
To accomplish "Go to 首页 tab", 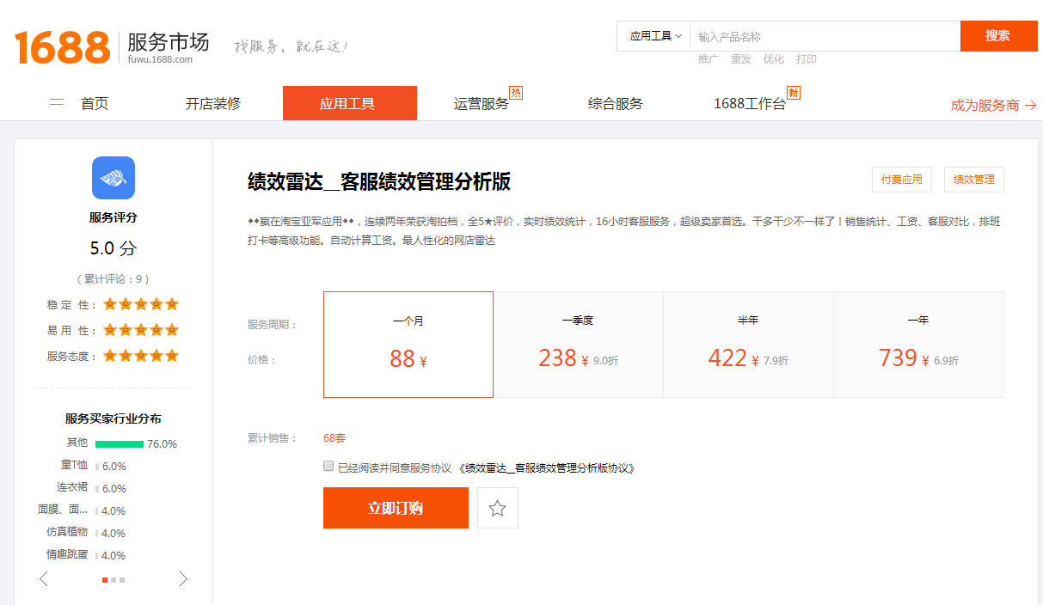I will click(95, 104).
